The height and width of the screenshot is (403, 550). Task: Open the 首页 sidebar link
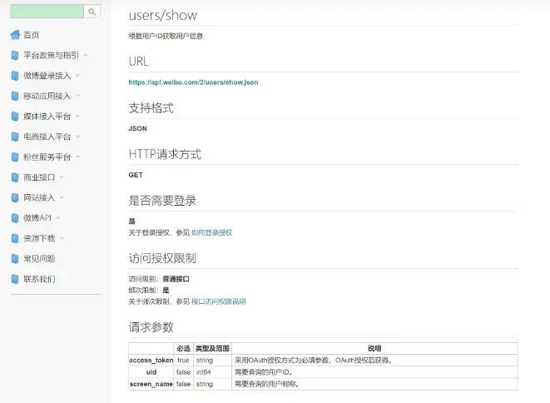pos(32,35)
